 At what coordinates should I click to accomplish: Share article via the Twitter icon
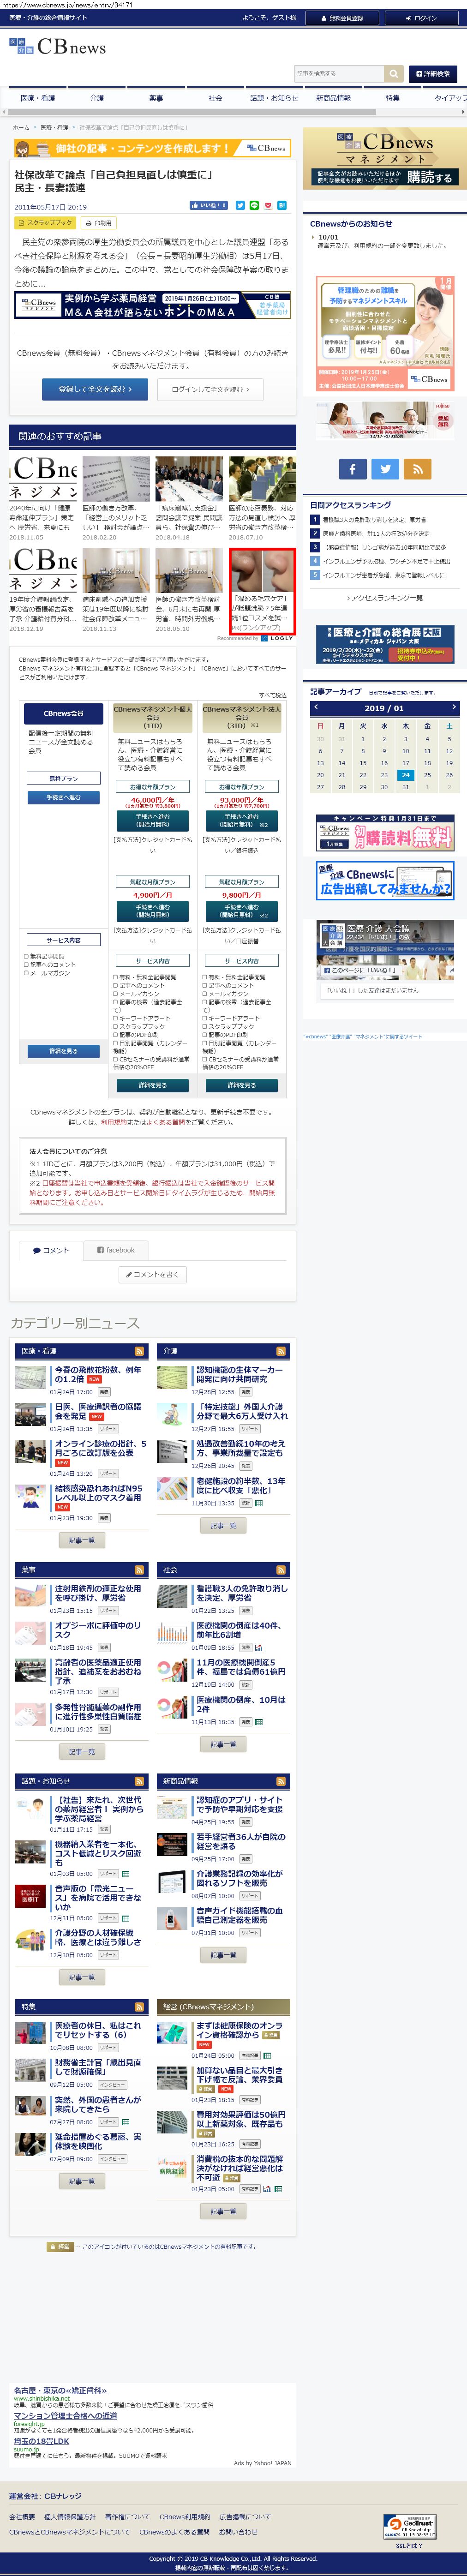click(240, 206)
